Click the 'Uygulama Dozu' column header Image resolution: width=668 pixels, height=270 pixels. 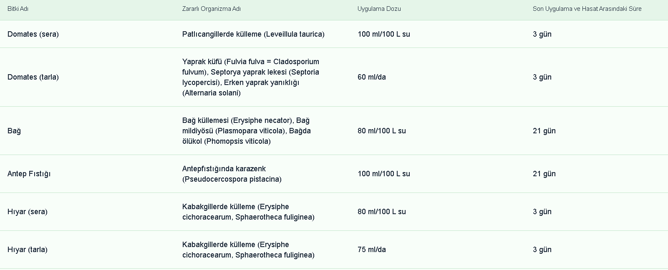click(379, 9)
